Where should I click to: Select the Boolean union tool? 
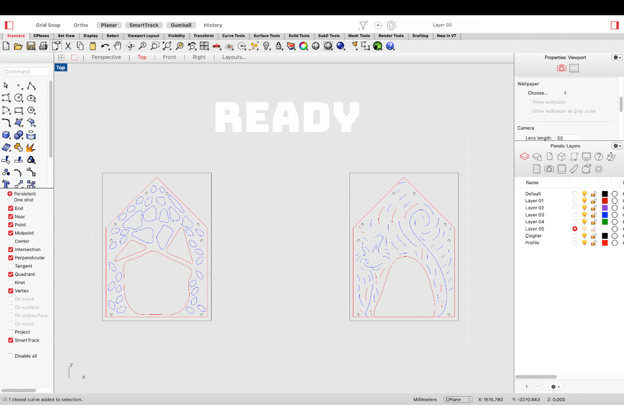(x=31, y=160)
